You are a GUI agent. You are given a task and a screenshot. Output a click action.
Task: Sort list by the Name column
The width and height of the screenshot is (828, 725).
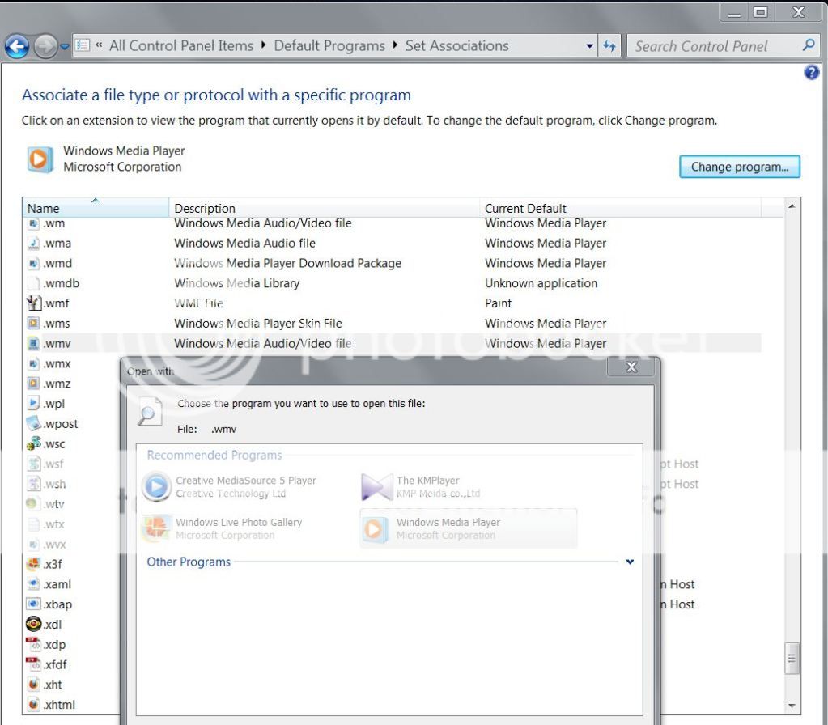95,208
